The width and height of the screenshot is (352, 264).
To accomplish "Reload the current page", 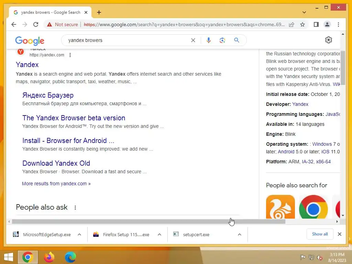I will click(x=36, y=24).
